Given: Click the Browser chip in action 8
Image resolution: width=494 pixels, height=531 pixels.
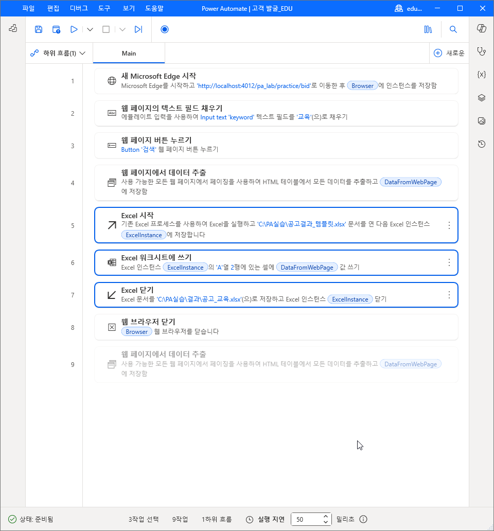Looking at the screenshot, I should (137, 331).
